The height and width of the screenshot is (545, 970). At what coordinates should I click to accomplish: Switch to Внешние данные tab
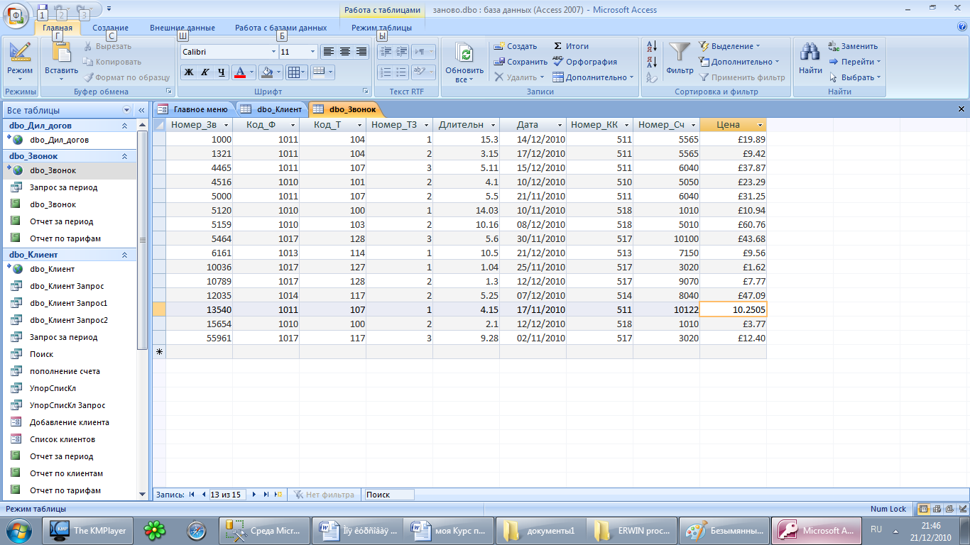click(182, 28)
